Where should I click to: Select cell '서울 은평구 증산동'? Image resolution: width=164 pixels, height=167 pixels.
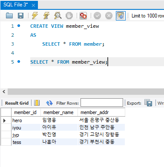point(101,120)
